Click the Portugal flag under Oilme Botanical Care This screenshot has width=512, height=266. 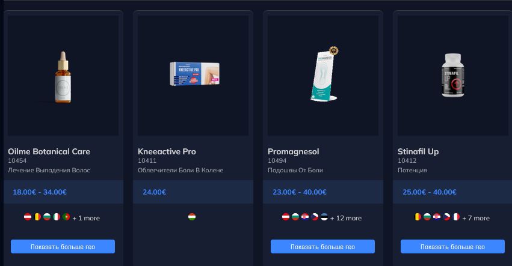click(x=66, y=217)
